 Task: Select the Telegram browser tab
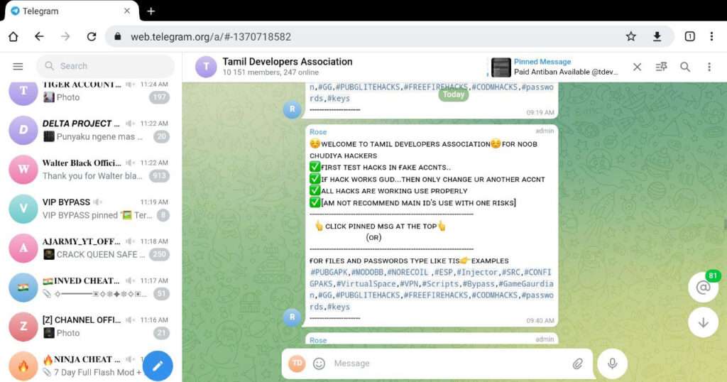tap(72, 11)
